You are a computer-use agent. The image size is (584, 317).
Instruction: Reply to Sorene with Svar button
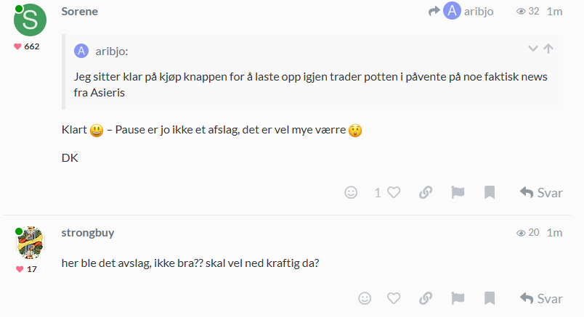[x=541, y=192]
